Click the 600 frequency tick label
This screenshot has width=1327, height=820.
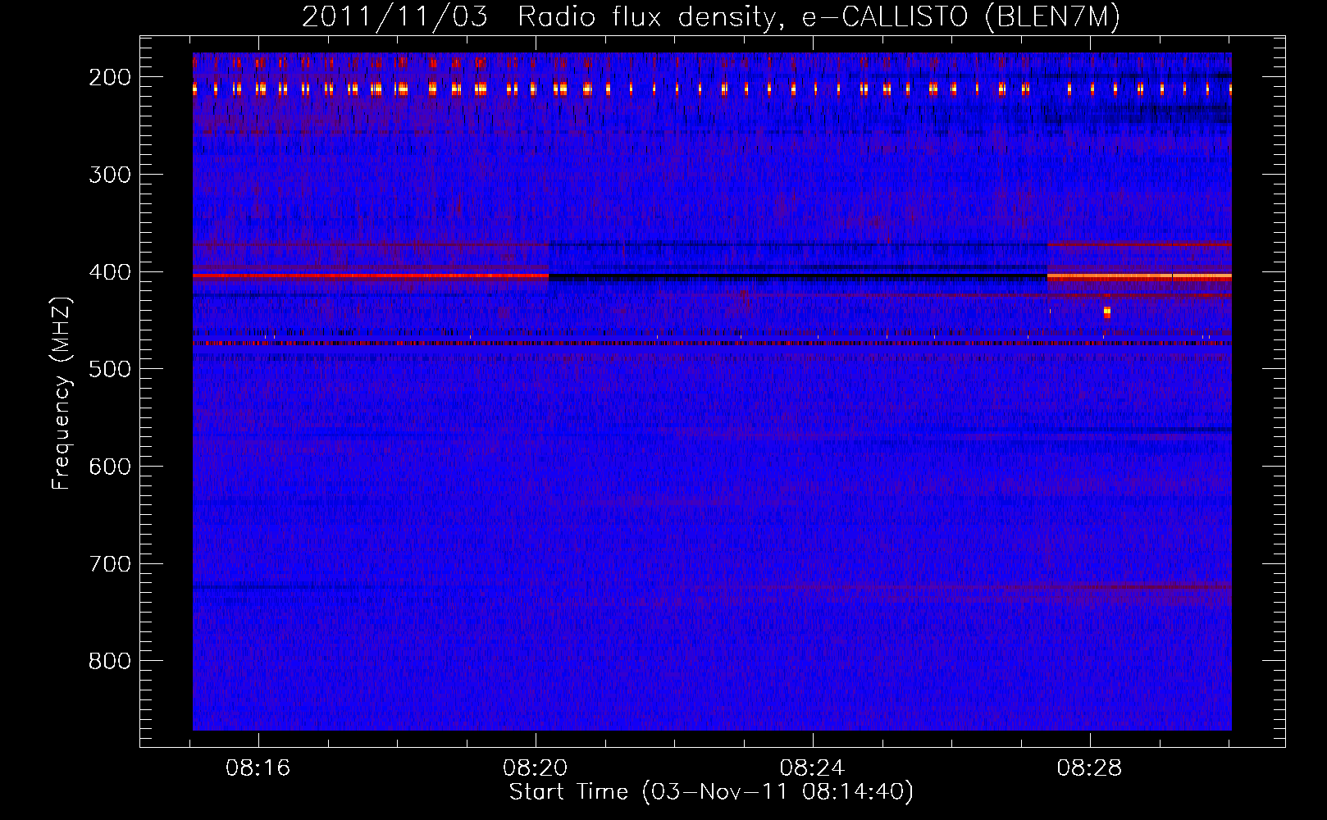109,467
